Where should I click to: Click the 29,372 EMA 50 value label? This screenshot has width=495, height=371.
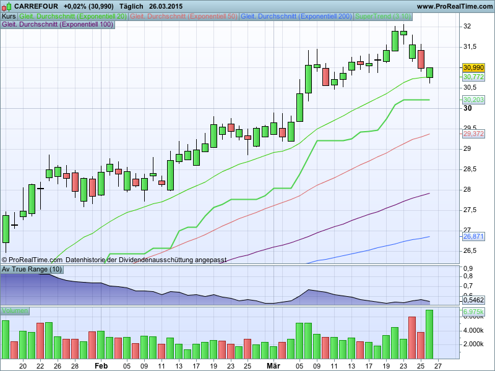tap(473, 134)
